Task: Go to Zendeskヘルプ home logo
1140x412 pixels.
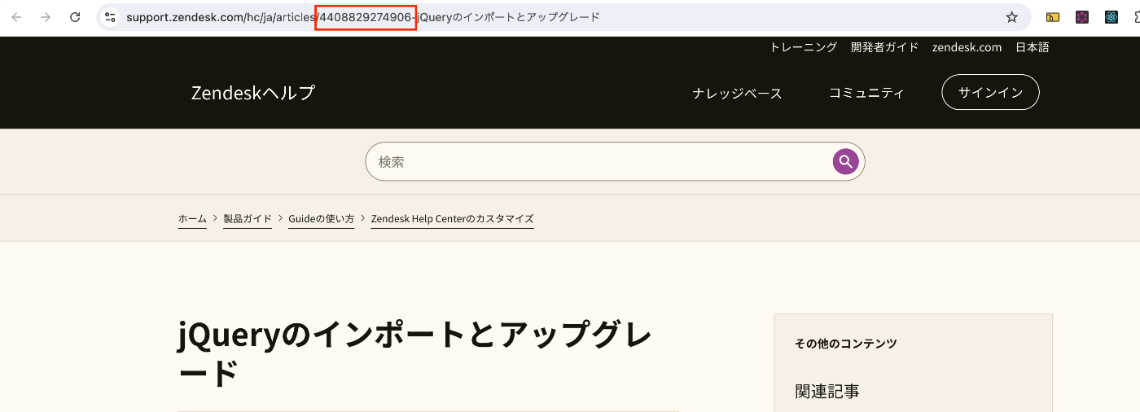Action: pos(253,93)
